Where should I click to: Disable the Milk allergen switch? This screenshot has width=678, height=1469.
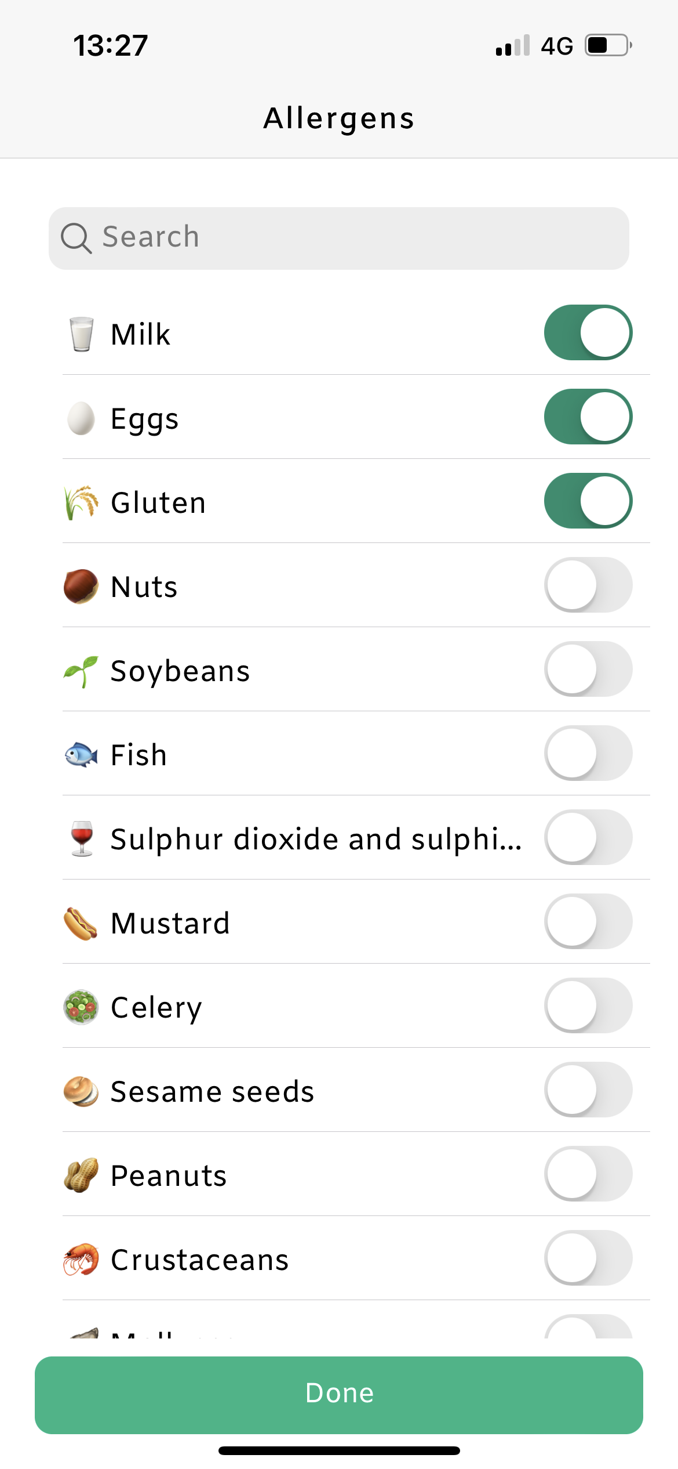tap(588, 332)
